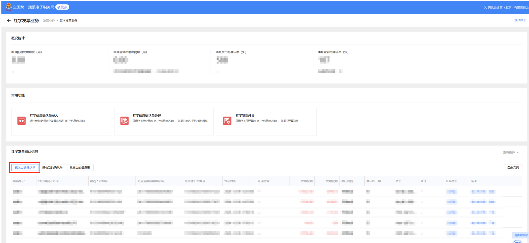This screenshot has width=529, height=243.
Task: Click the 发票金额 column header
Action: 307,181
